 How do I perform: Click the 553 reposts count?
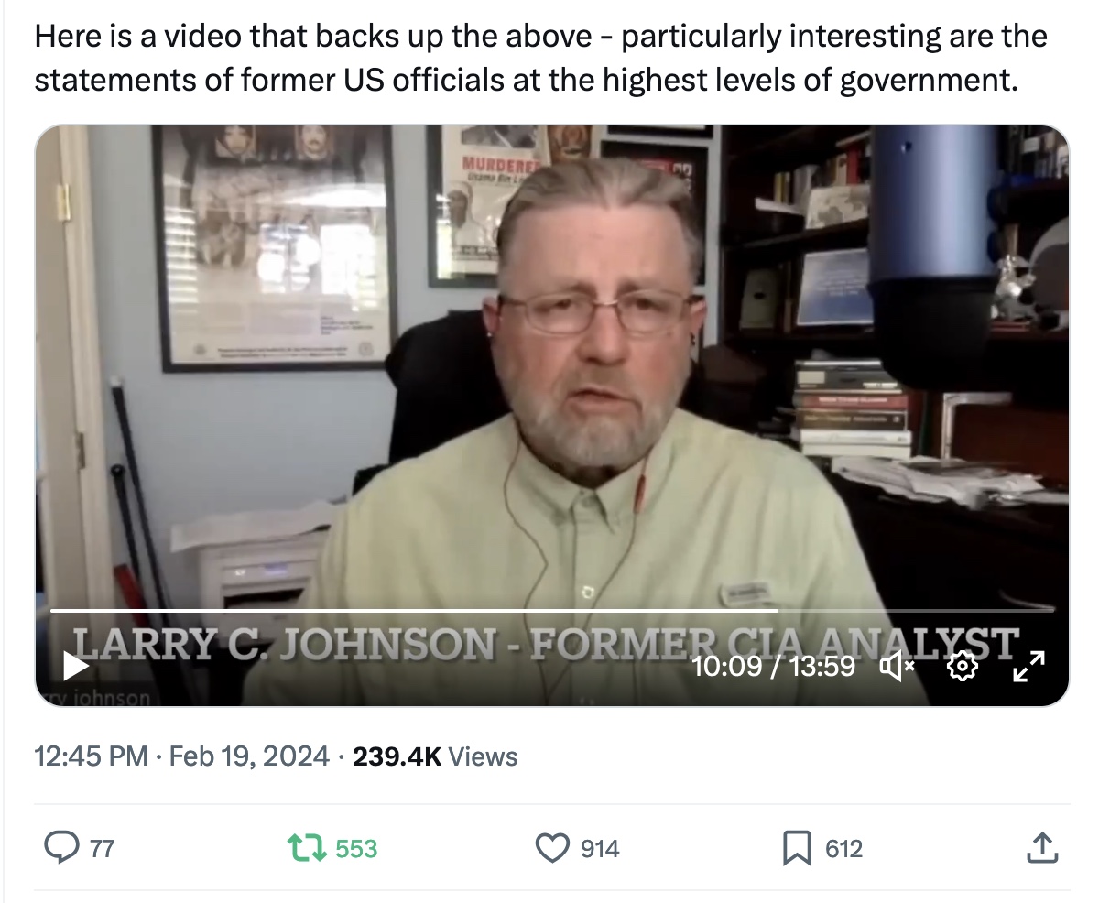pyautogui.click(x=357, y=849)
